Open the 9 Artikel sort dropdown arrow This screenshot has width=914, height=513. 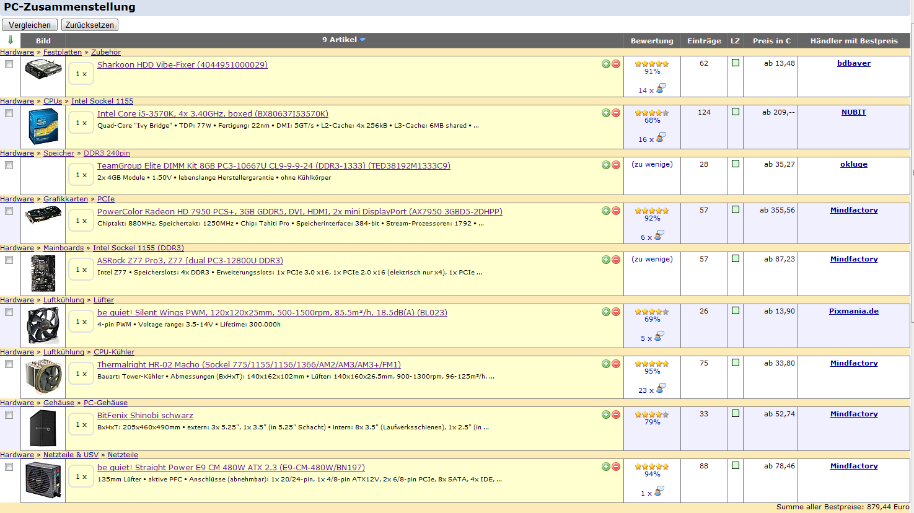[x=363, y=40]
